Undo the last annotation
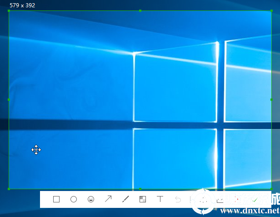The image size is (280, 217). (178, 199)
